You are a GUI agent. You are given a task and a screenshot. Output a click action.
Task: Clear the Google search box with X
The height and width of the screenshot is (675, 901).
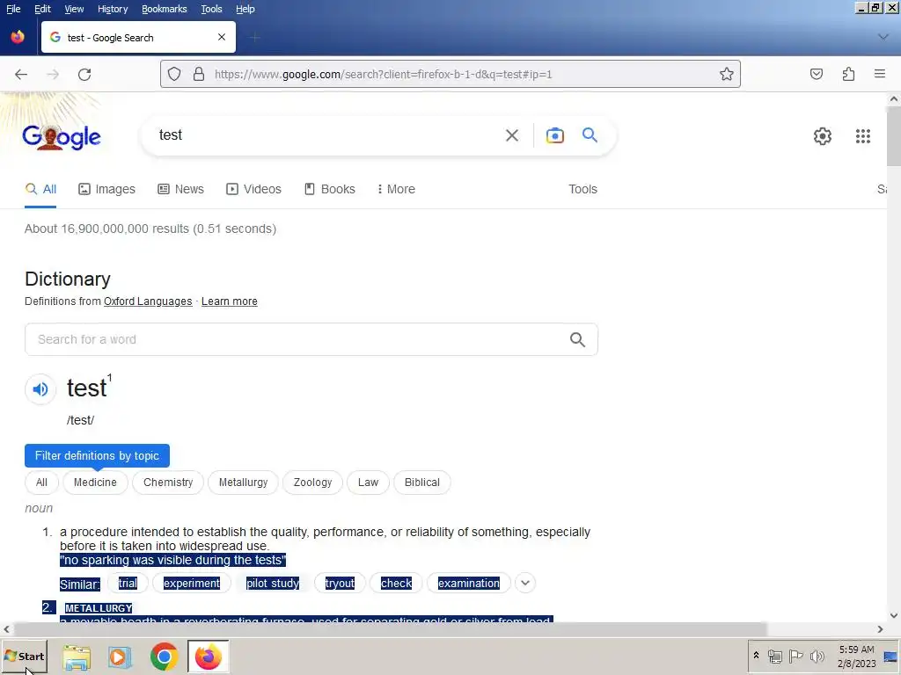(x=512, y=135)
